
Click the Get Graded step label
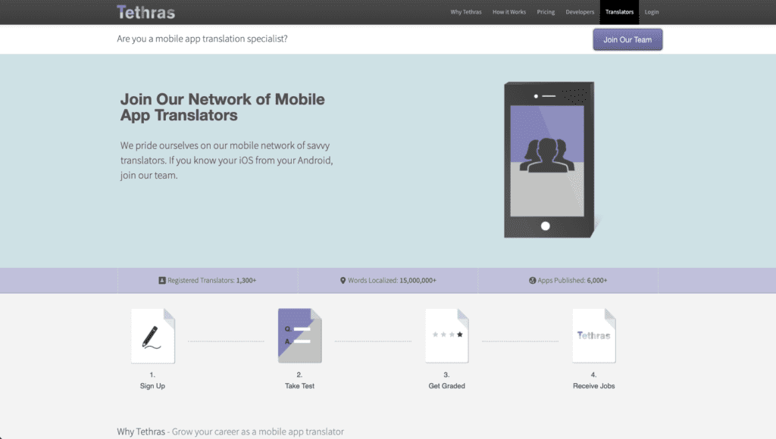(x=446, y=386)
